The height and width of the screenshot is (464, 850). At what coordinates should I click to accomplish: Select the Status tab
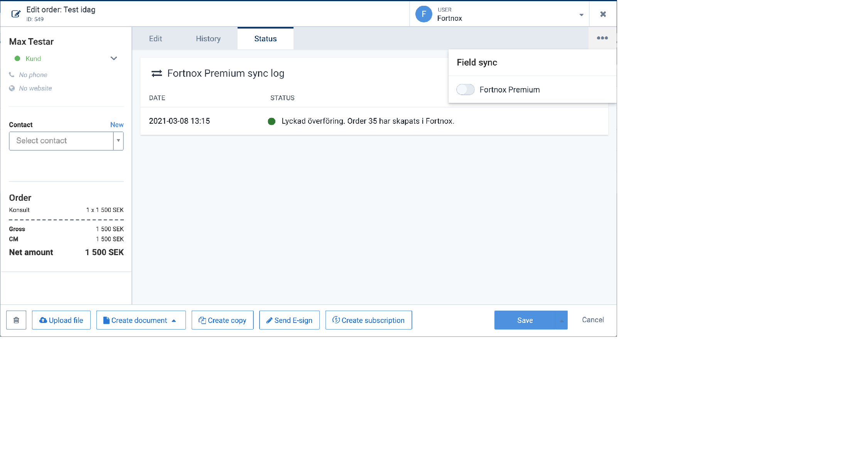(x=265, y=39)
